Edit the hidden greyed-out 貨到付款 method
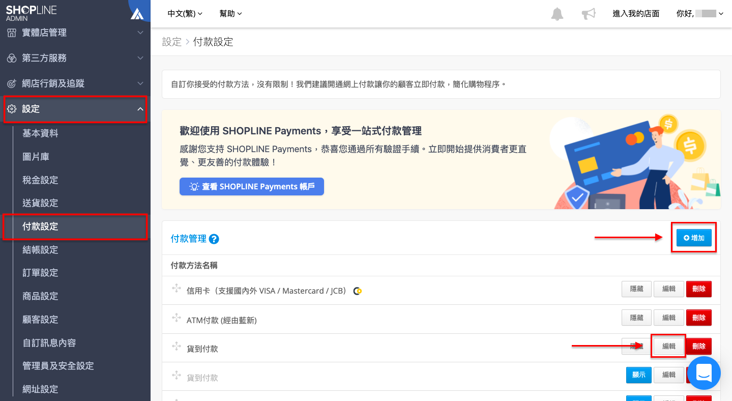The height and width of the screenshot is (401, 732). point(668,375)
